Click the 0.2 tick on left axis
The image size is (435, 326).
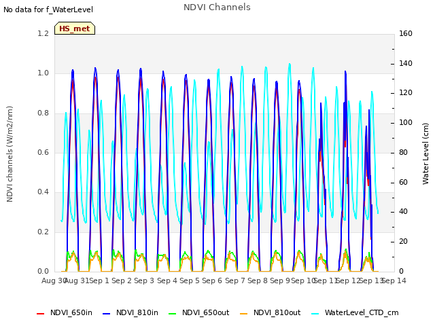coord(43,232)
